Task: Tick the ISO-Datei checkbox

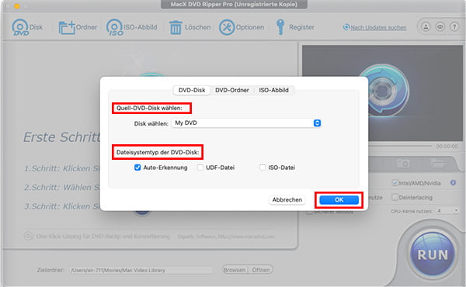Action: [x=263, y=168]
